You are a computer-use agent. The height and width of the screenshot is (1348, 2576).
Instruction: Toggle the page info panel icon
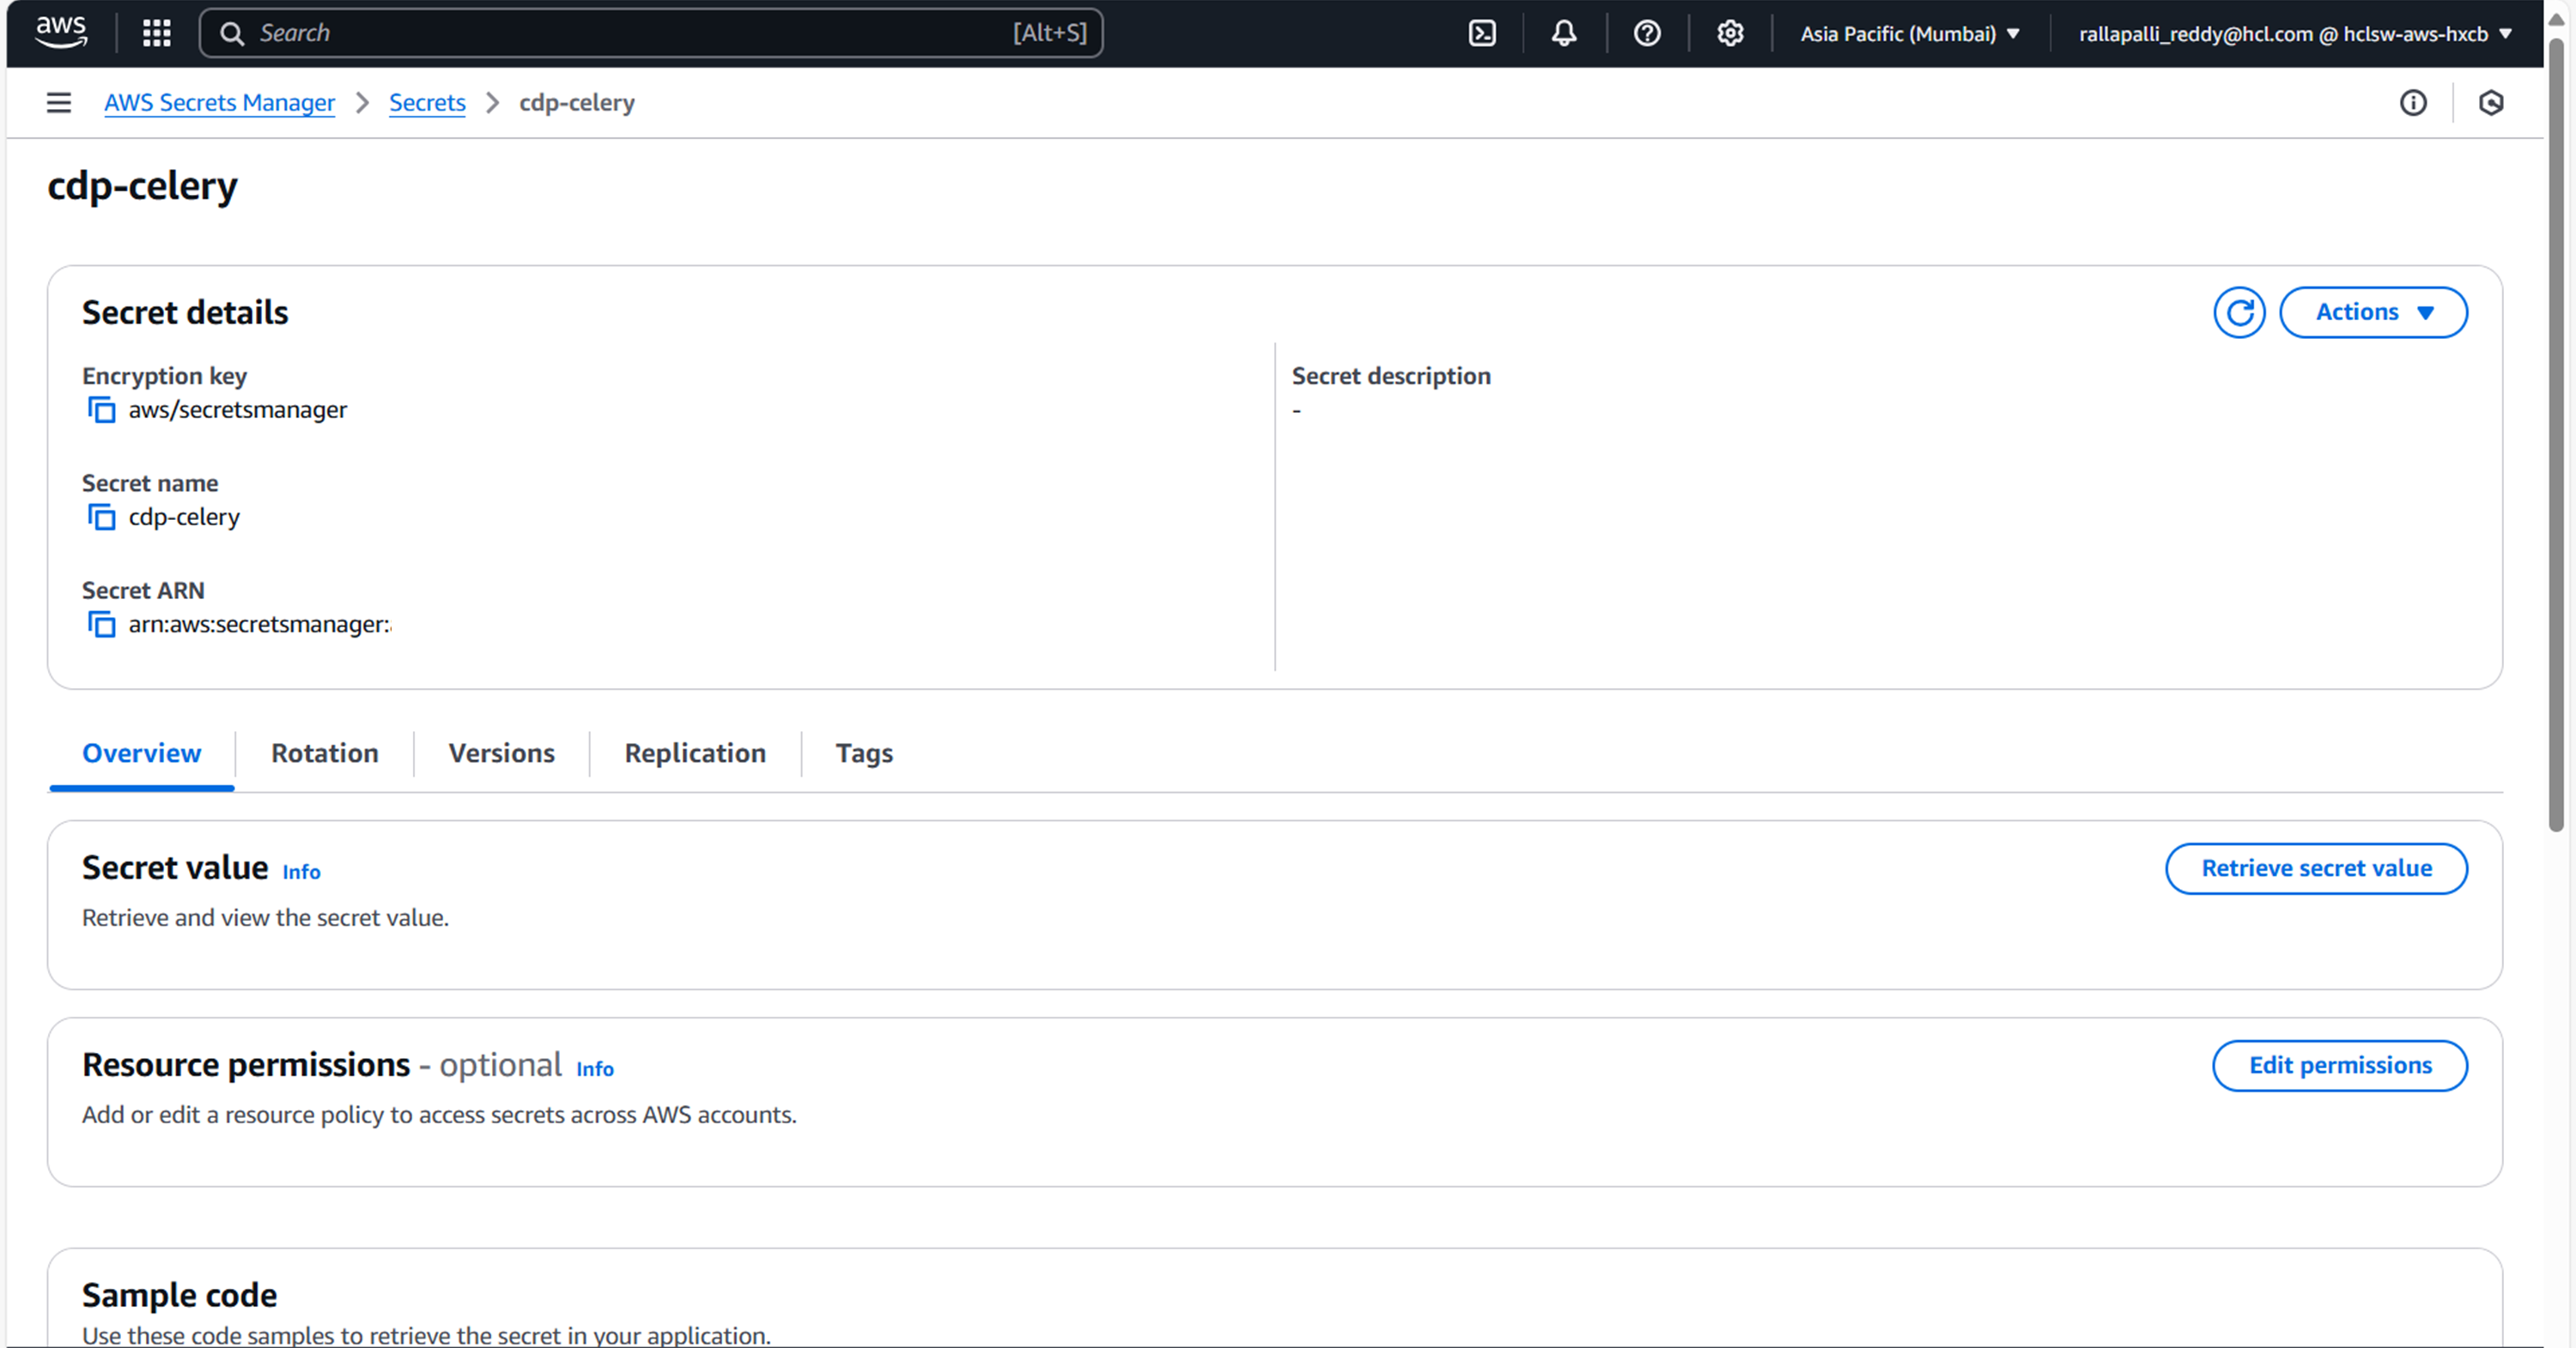[x=2413, y=102]
